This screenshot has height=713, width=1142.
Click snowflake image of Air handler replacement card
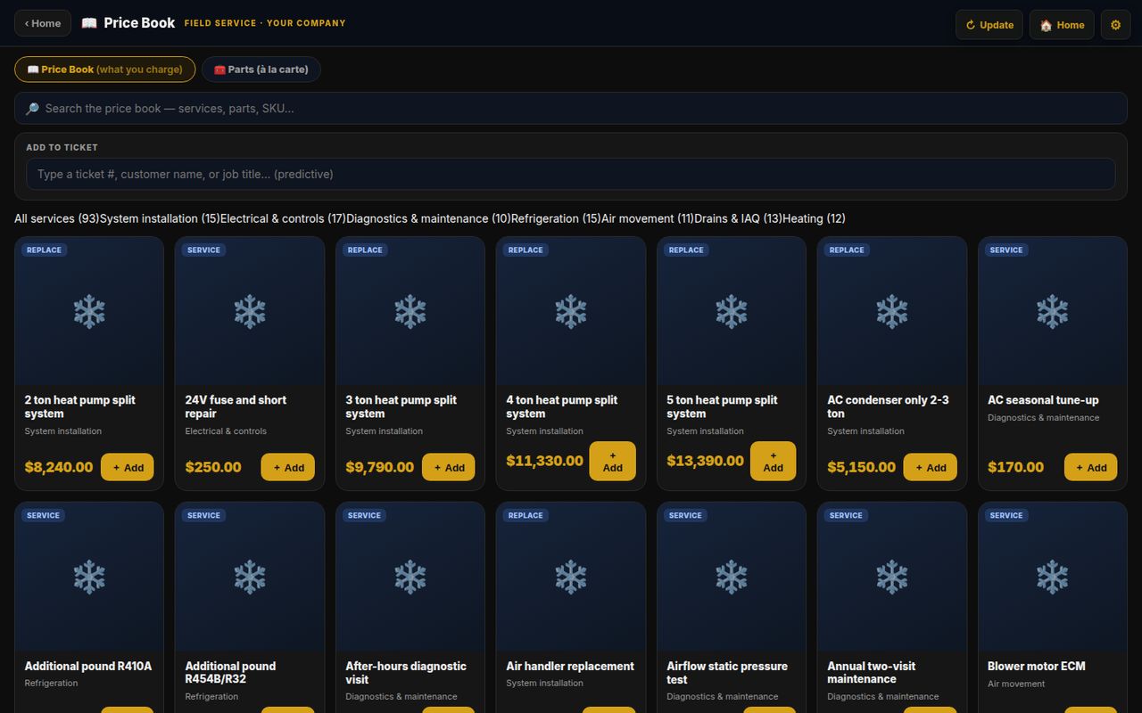point(571,577)
